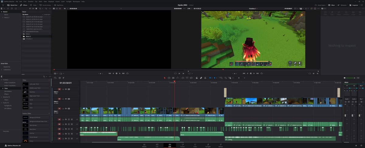Viewport: 365px width, 148px height.
Task: Open the Timeline menu
Action: (31, 2)
